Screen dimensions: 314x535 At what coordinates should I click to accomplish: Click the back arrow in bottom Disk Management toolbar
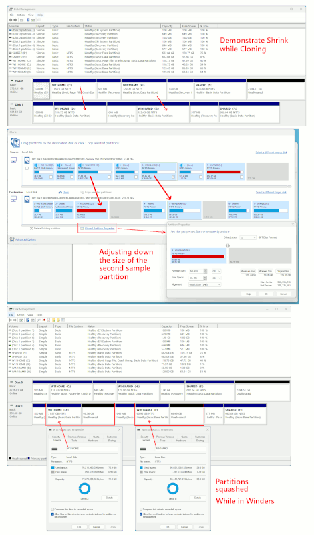pos(10,320)
